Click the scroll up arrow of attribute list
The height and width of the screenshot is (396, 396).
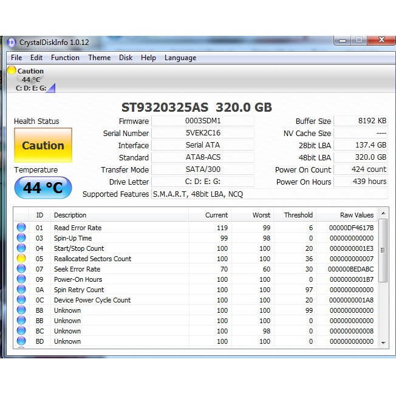[x=383, y=215]
